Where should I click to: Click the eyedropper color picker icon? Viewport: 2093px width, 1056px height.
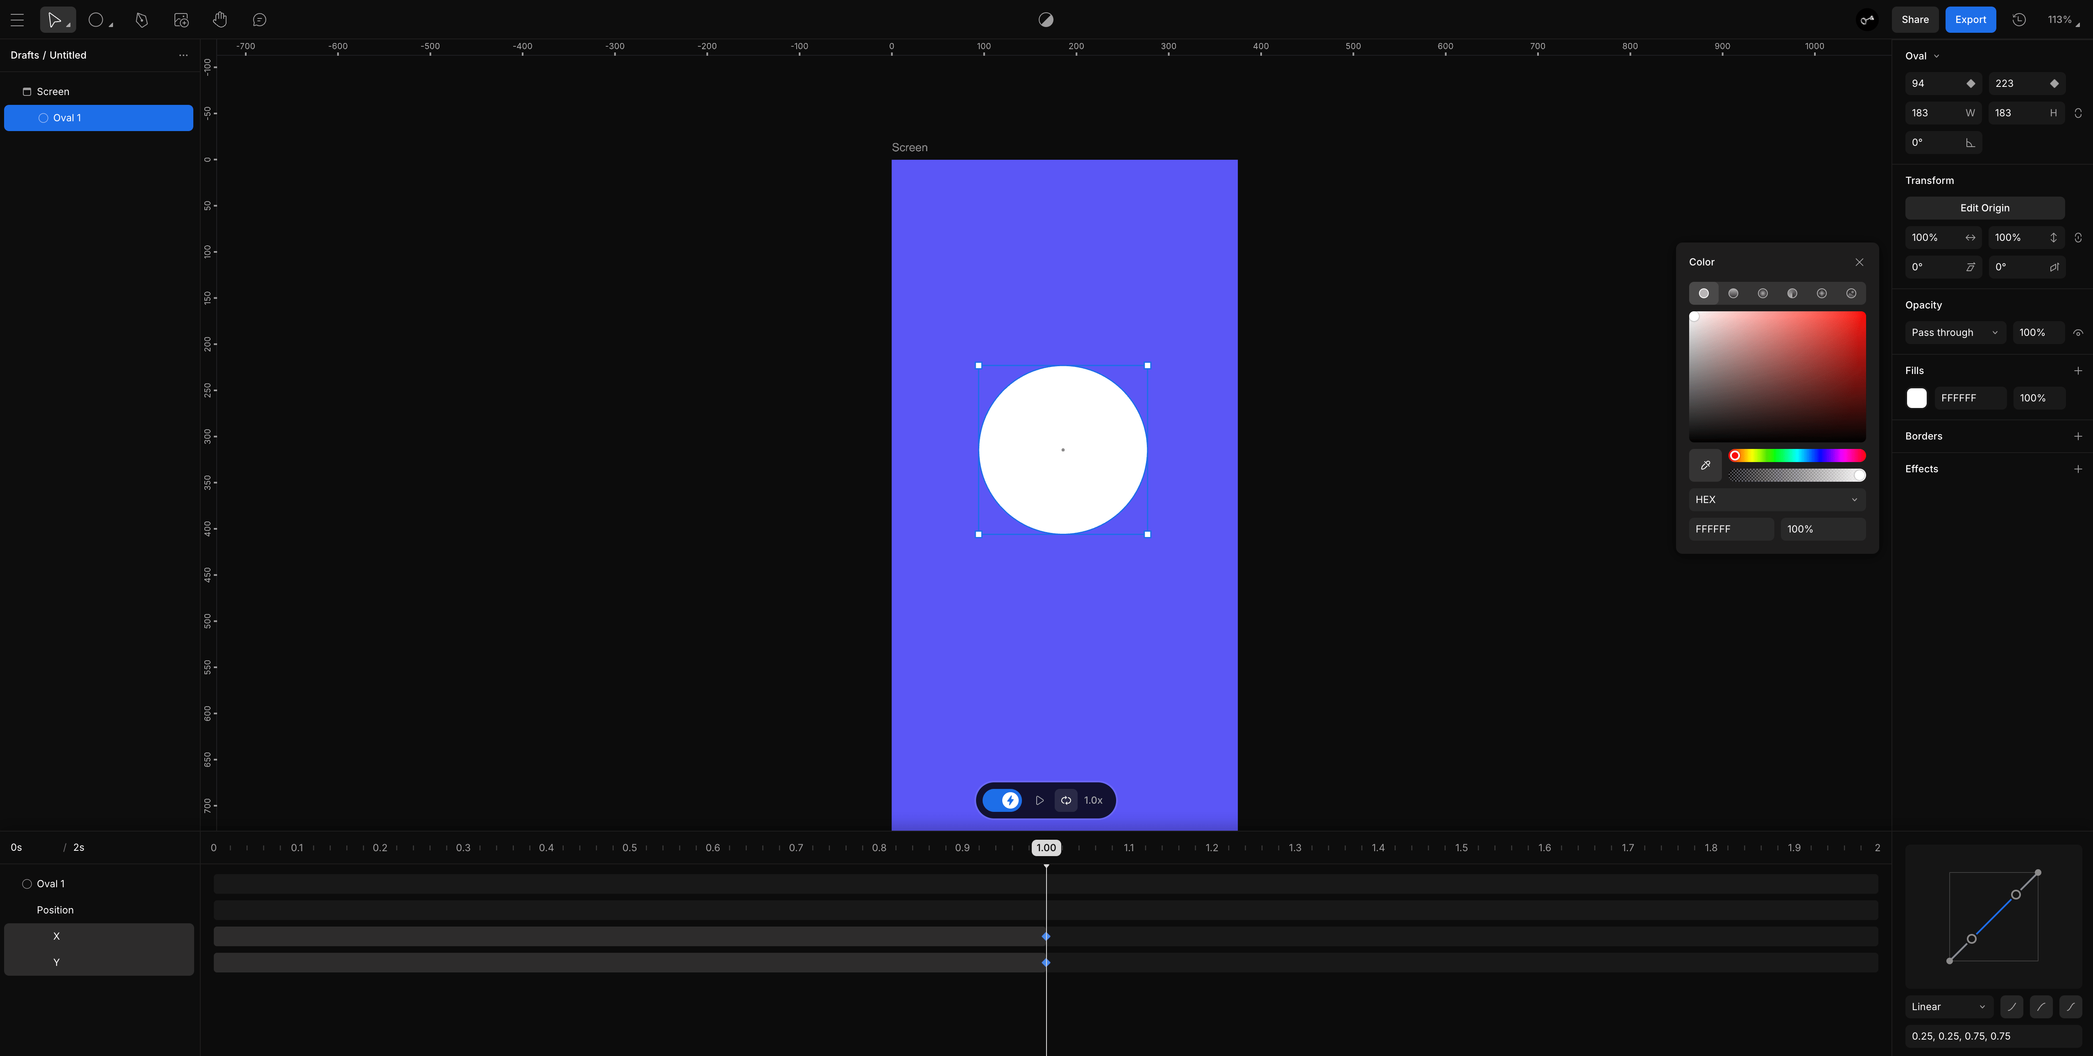coord(1706,465)
